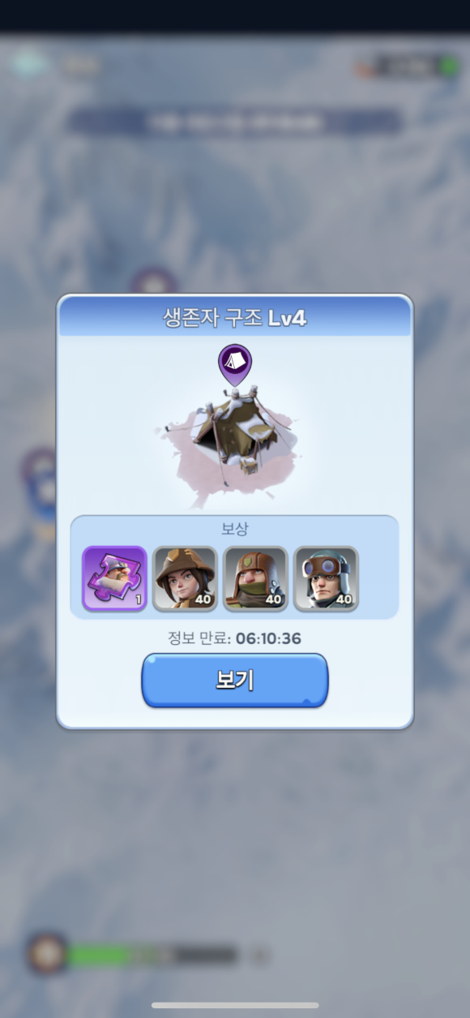This screenshot has width=470, height=1018.
Task: Tap the purple hero puzzle shard reward
Action: [114, 578]
